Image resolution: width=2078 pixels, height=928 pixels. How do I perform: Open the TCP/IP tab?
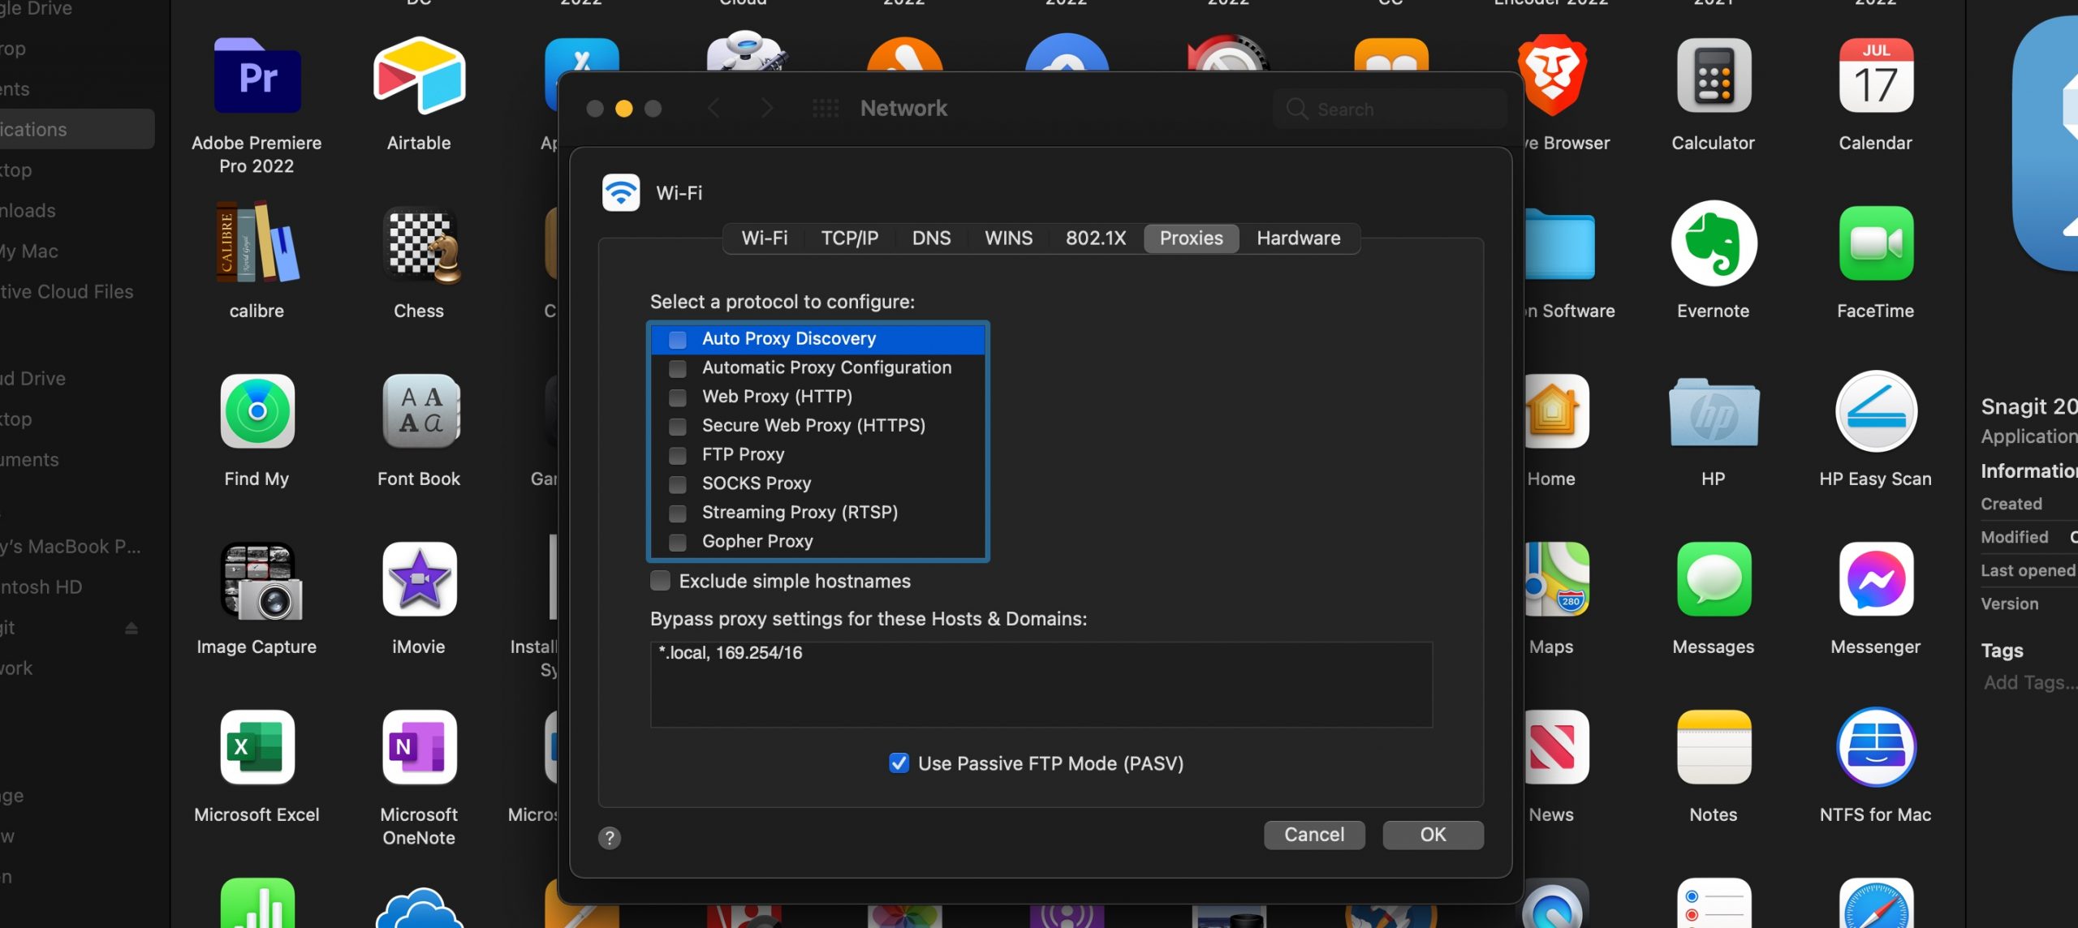click(x=849, y=238)
